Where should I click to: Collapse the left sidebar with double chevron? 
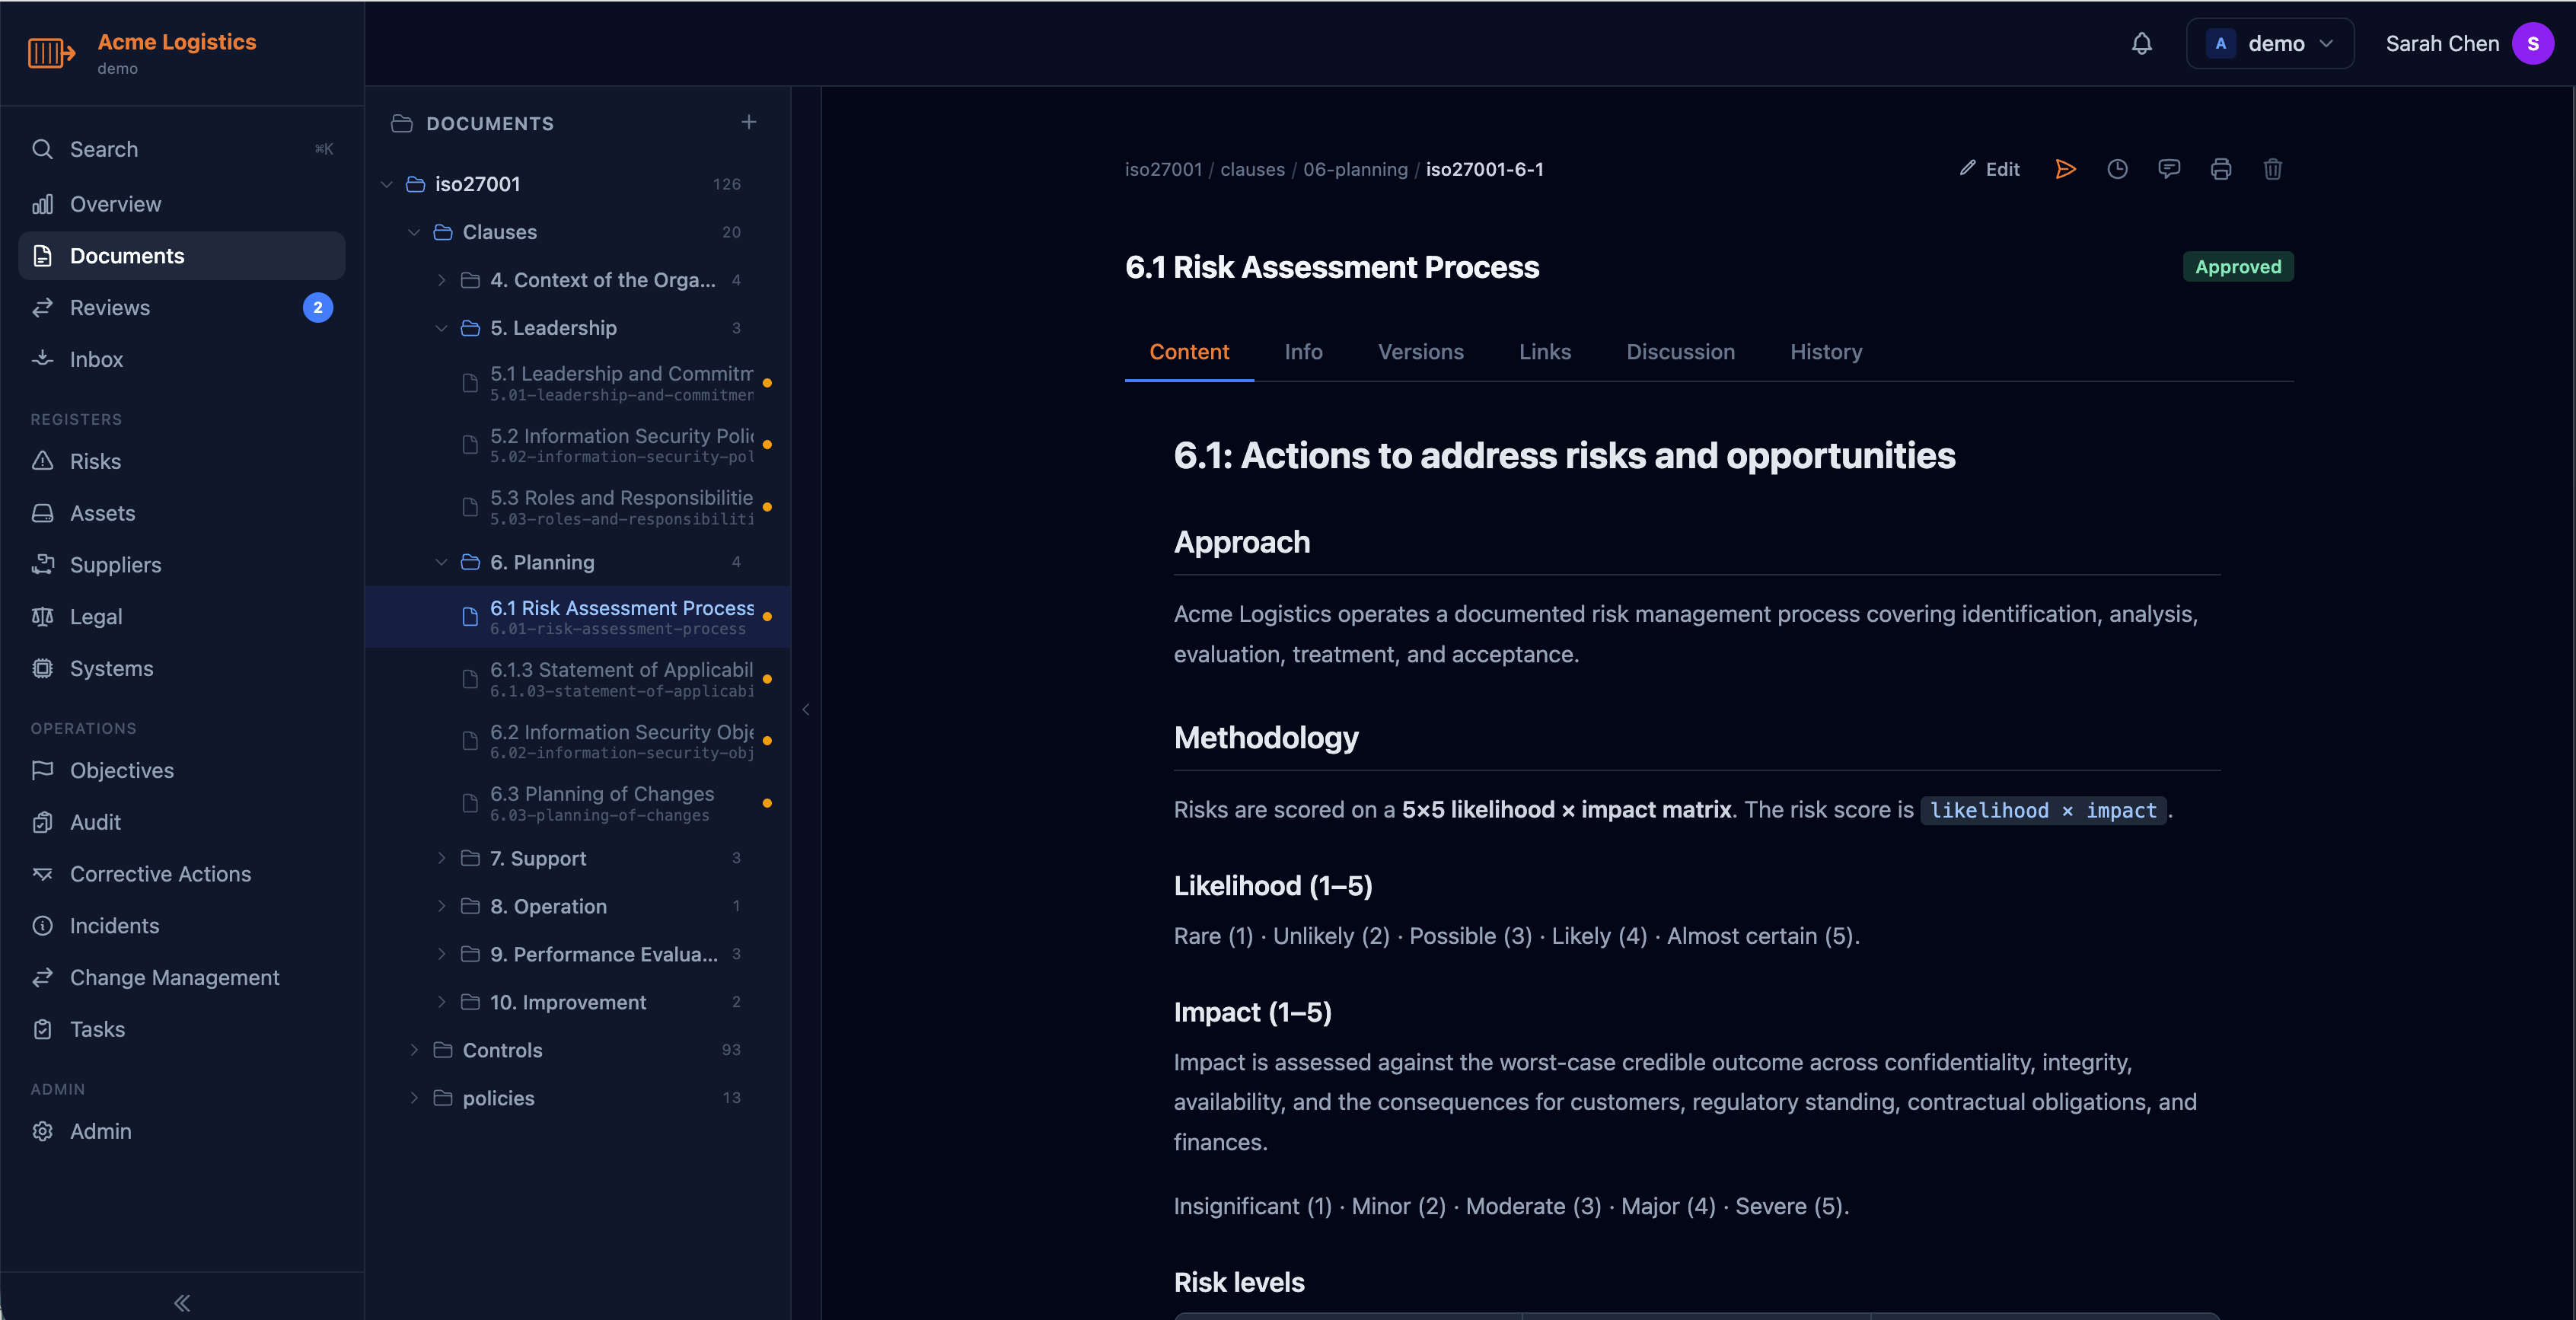182,1302
